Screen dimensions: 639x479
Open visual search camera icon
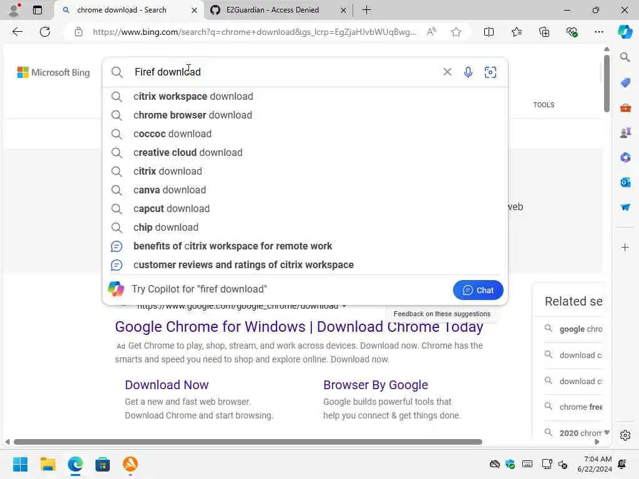(490, 72)
